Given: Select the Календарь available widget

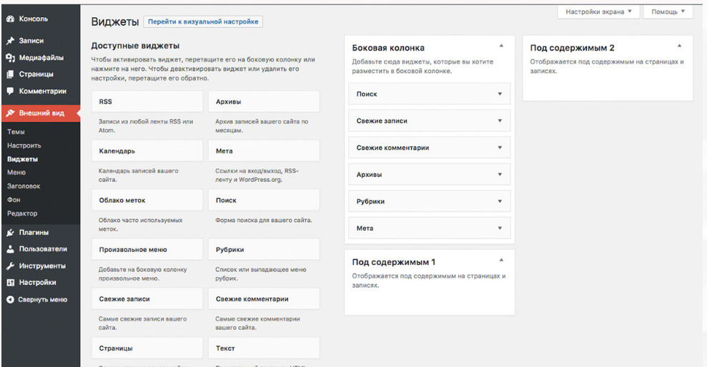Looking at the screenshot, I should tap(147, 151).
